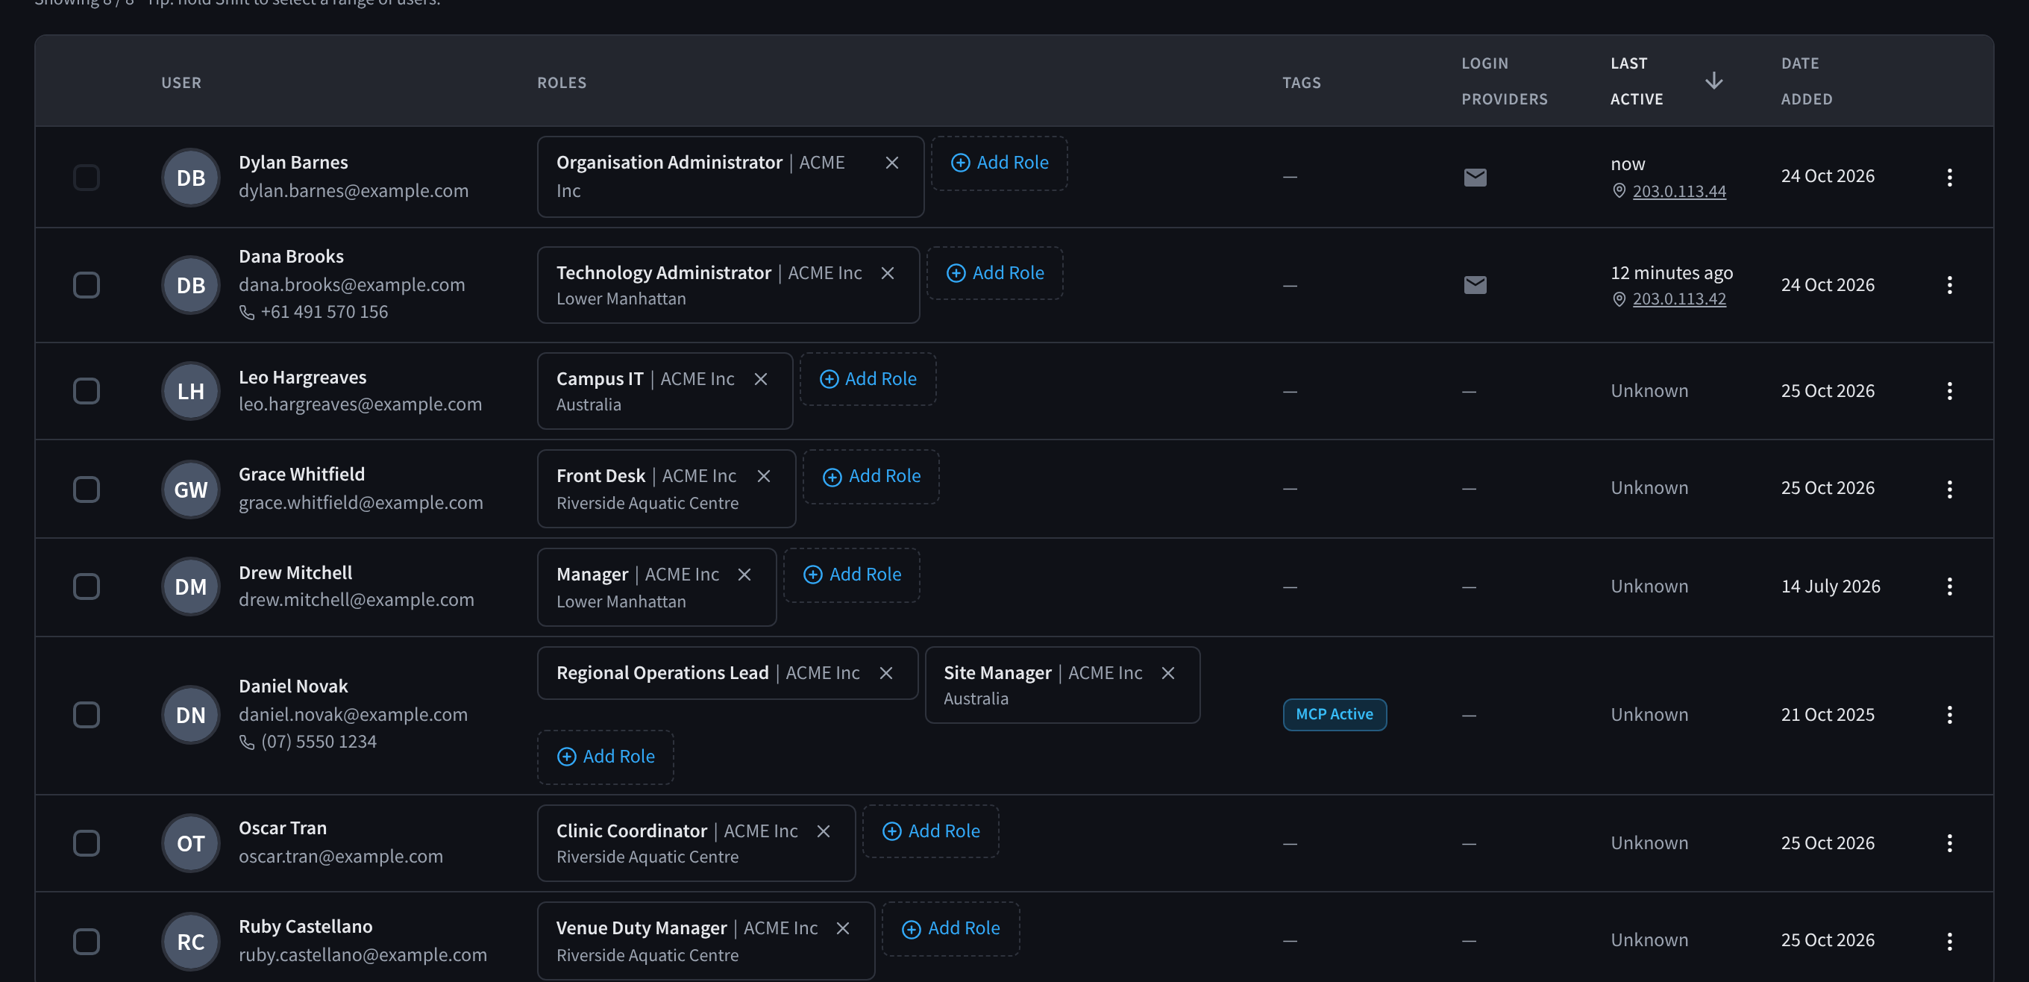
Task: Select the checkbox for Dana Brooks
Action: [x=87, y=285]
